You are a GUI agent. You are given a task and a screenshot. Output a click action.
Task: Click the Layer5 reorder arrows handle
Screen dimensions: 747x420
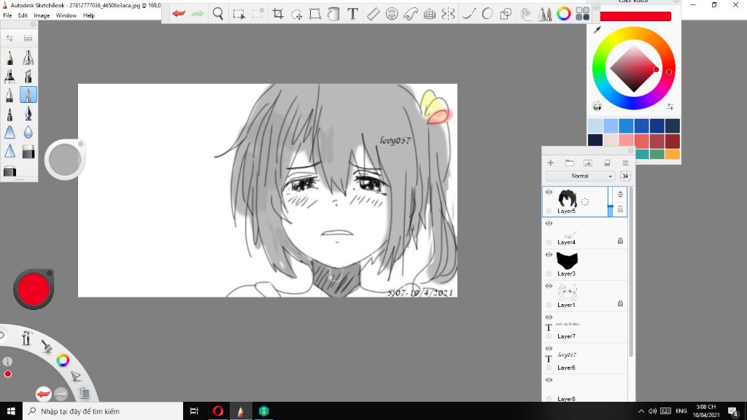tap(620, 194)
